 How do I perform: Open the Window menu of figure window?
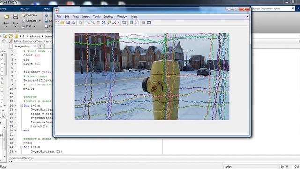(122, 17)
